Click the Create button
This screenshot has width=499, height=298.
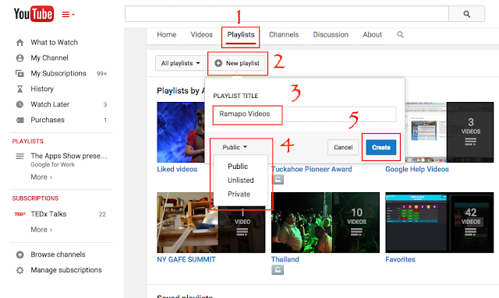(x=381, y=147)
